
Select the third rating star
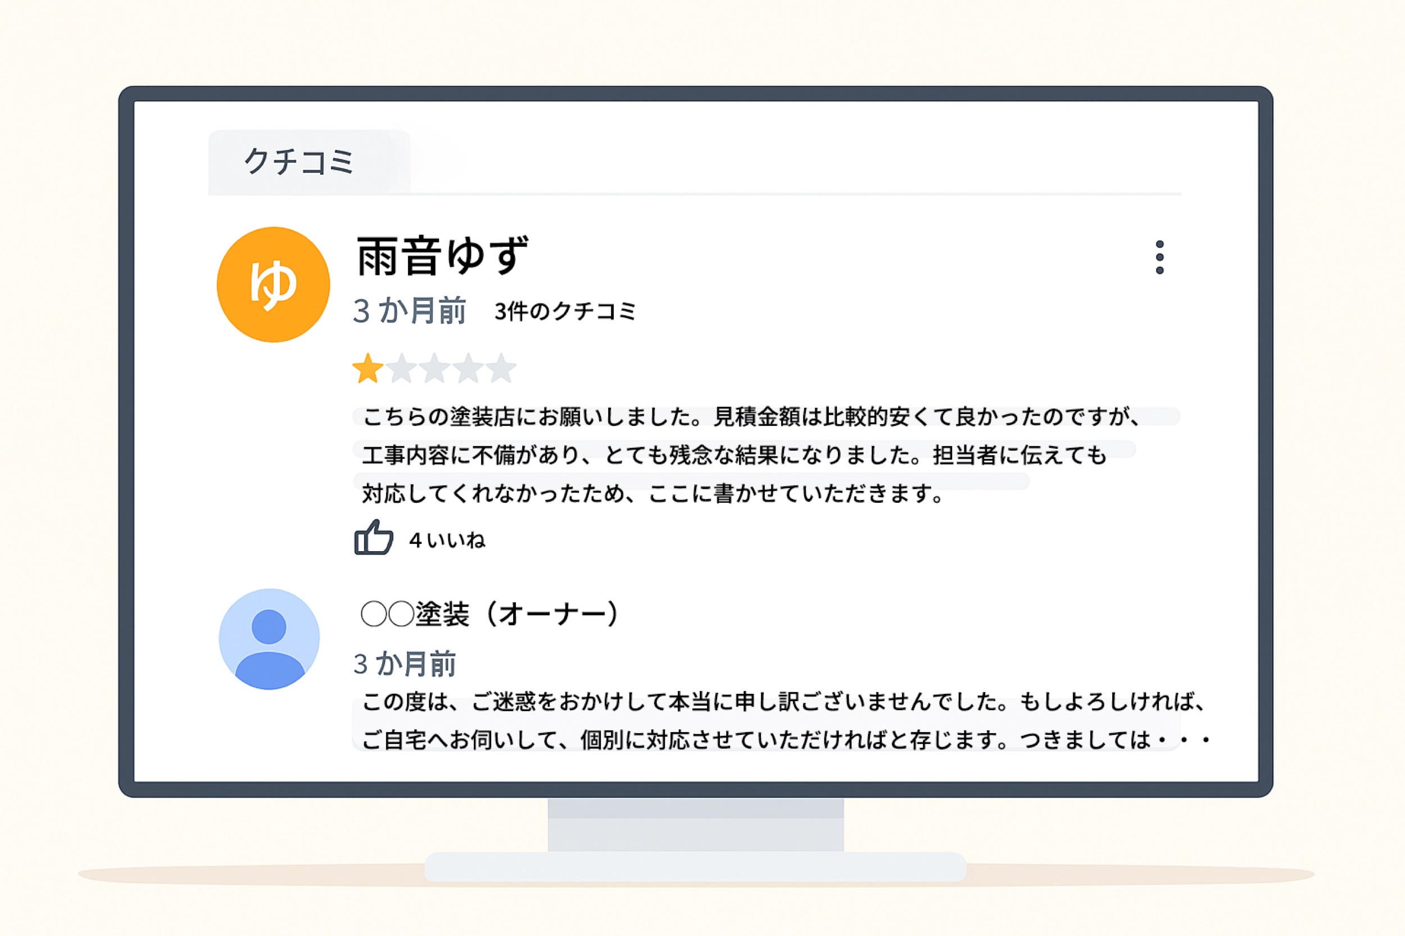pyautogui.click(x=434, y=369)
